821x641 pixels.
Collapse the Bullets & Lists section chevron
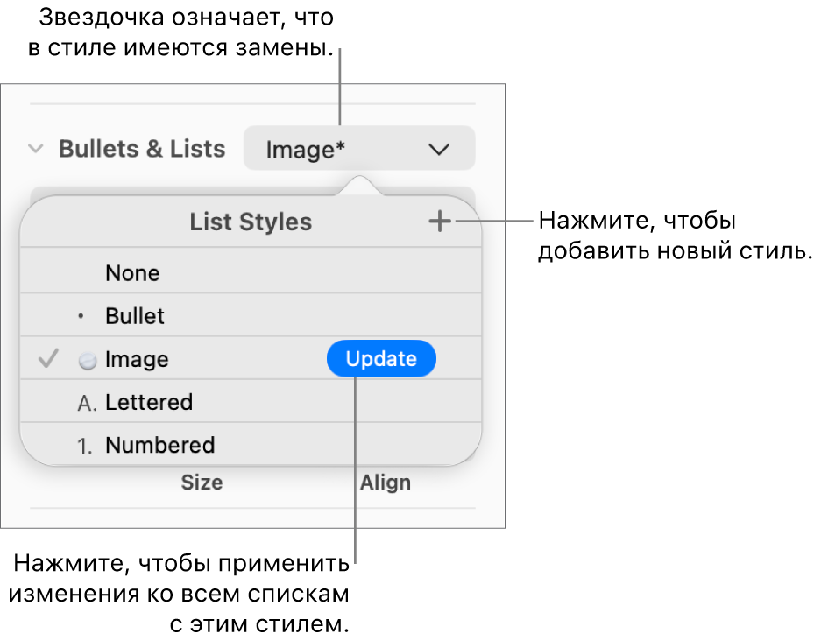tap(36, 149)
